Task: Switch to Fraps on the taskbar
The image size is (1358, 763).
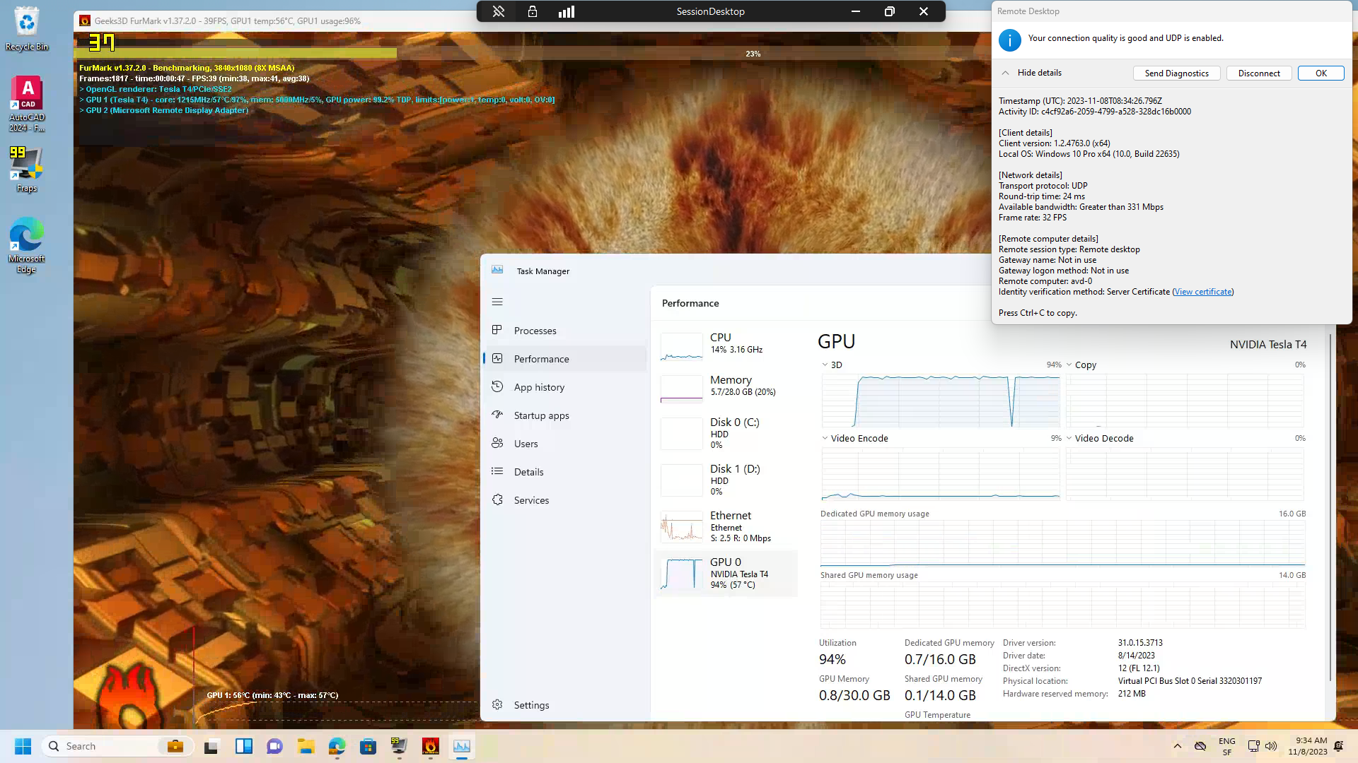Action: [x=399, y=746]
